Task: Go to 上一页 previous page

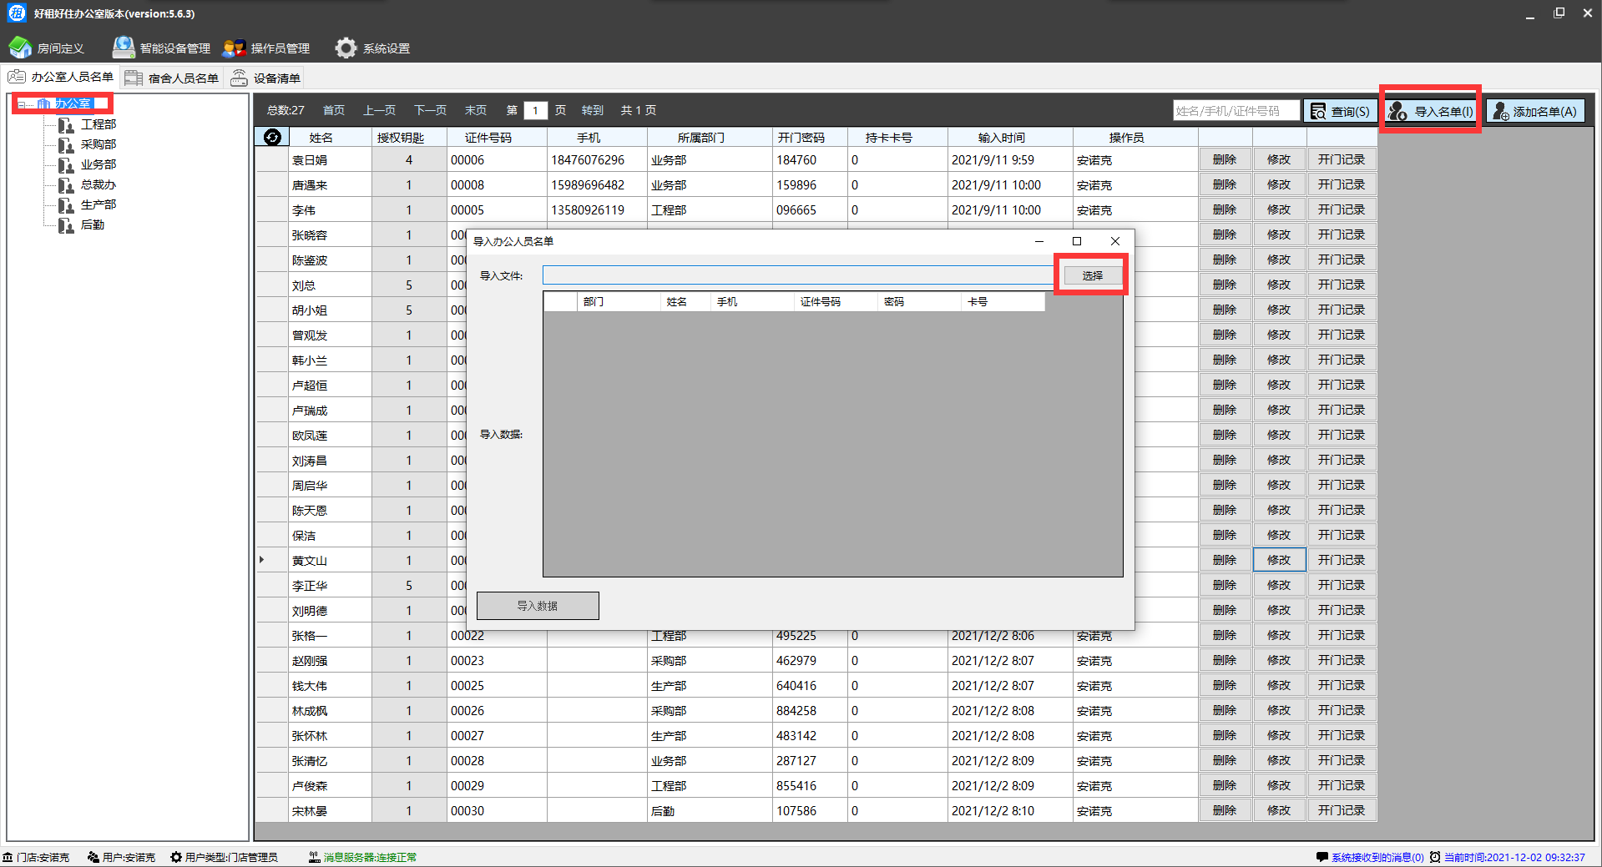Action: tap(380, 110)
